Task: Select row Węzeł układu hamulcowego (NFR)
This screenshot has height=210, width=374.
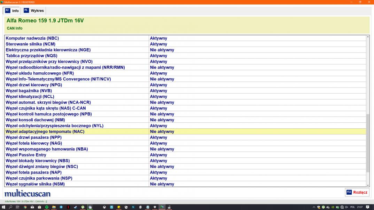Action: tap(185, 73)
